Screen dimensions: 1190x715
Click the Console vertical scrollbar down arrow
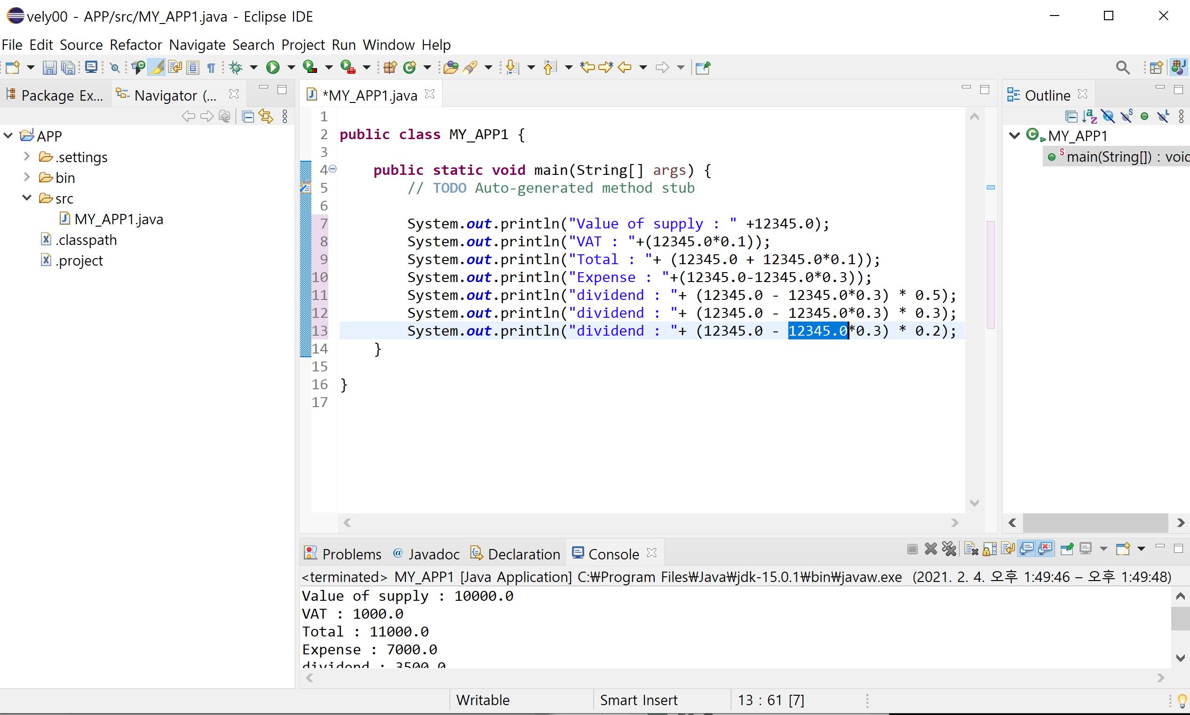1180,658
